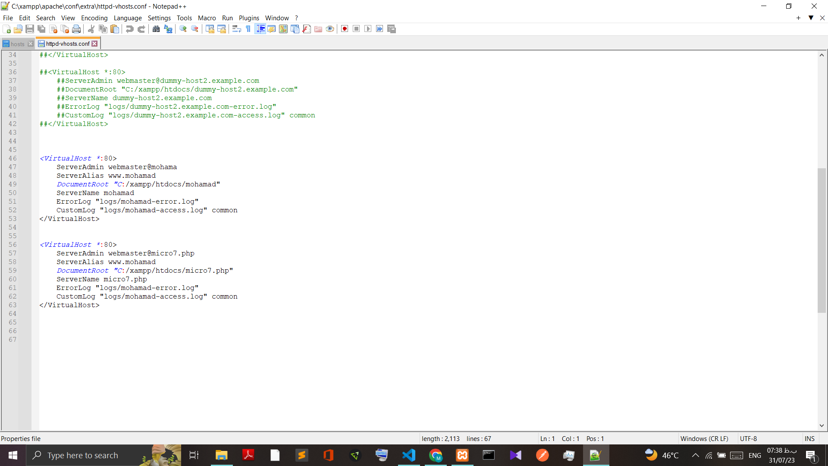Open Find with the binoculars icon

[x=156, y=29]
